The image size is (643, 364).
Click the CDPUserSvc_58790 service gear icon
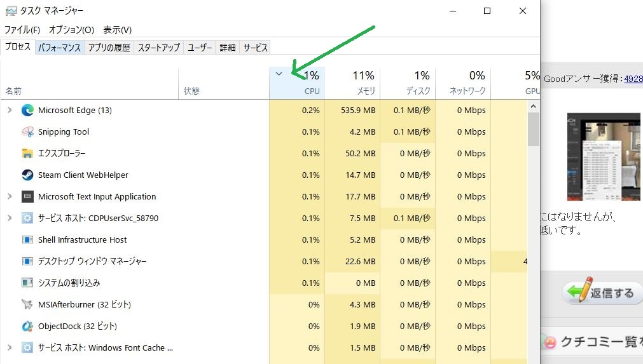(x=27, y=219)
